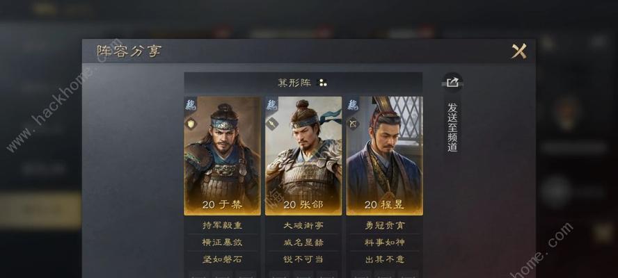Click the shield troop icon on 于禁 card
The image size is (618, 278).
coord(191,124)
